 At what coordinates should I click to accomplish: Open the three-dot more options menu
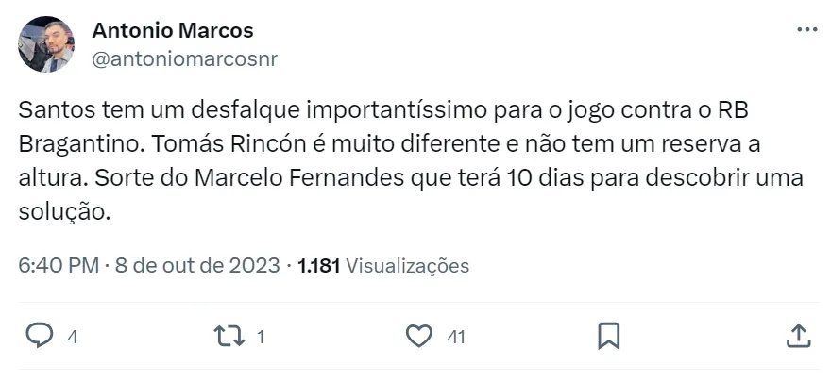point(806,30)
